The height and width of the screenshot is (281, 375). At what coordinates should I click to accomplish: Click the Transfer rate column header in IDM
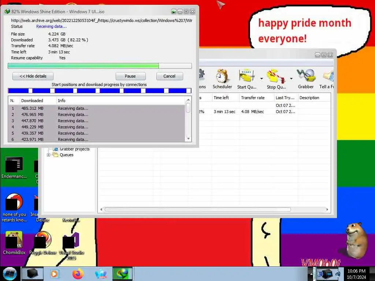[257, 97]
